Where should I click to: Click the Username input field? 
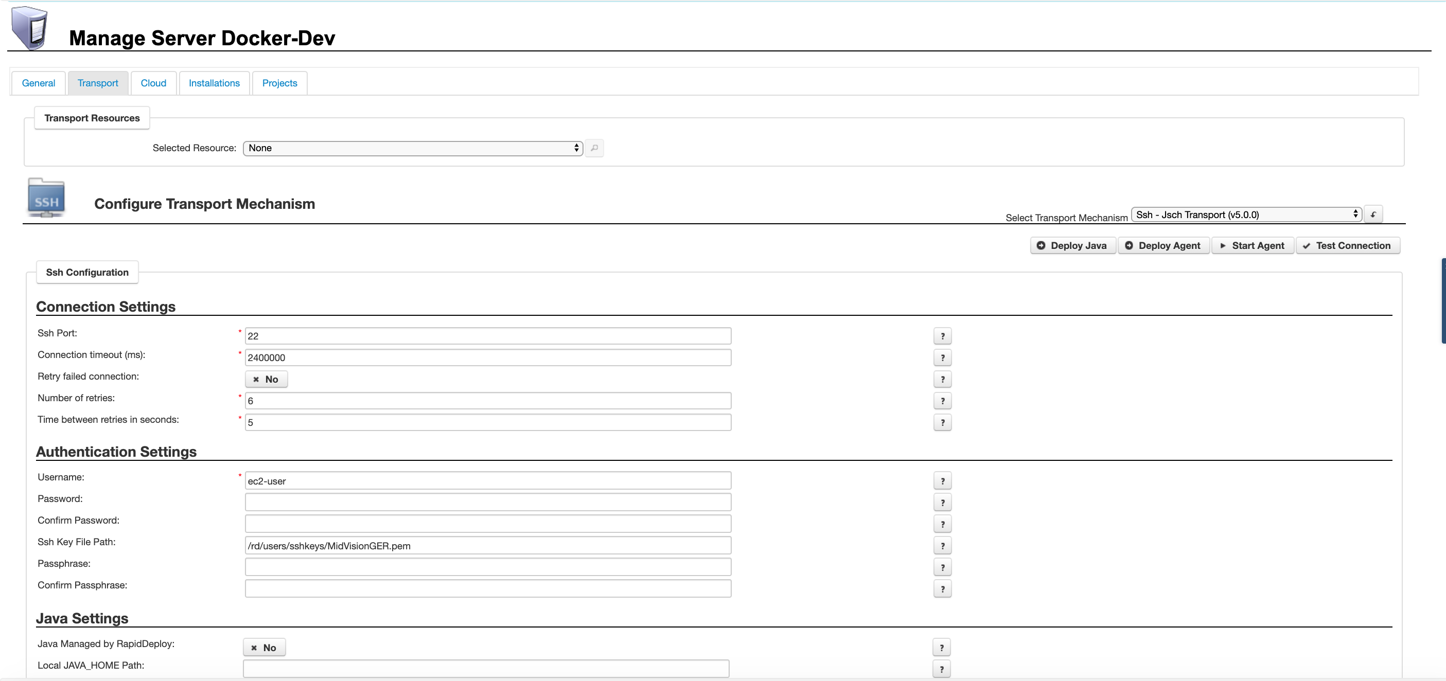(488, 481)
